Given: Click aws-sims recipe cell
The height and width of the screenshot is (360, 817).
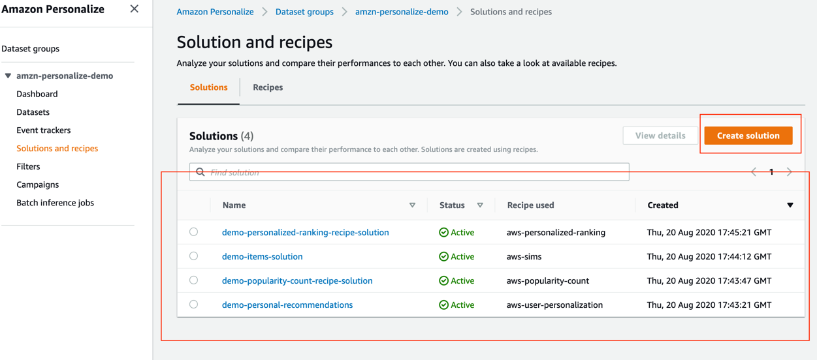Looking at the screenshot, I should 524,256.
